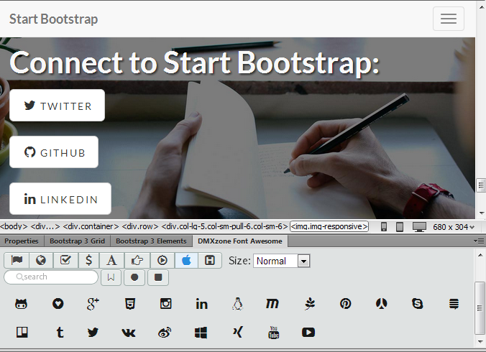The height and width of the screenshot is (352, 486).
Task: Click the icon panel scroll down arrow
Action: click(x=480, y=341)
